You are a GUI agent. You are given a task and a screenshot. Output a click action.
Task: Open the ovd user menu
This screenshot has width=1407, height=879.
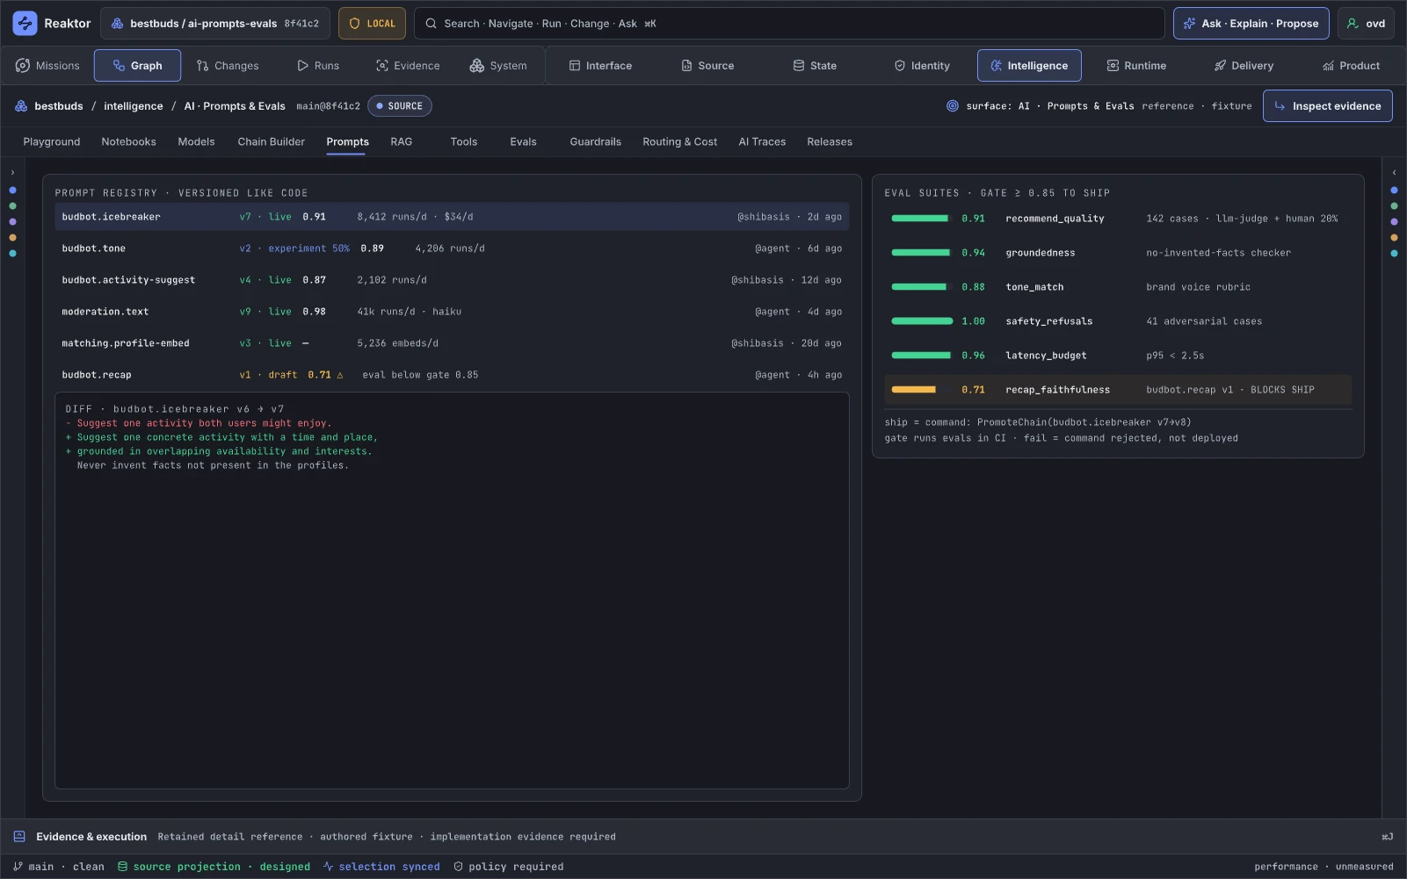coord(1366,24)
